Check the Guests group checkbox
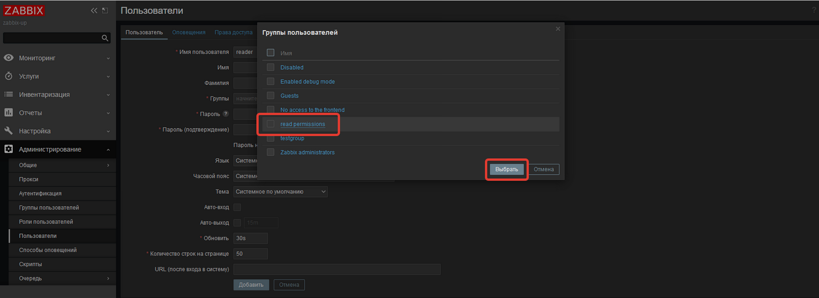Screen dimensions: 819x298 pos(270,95)
